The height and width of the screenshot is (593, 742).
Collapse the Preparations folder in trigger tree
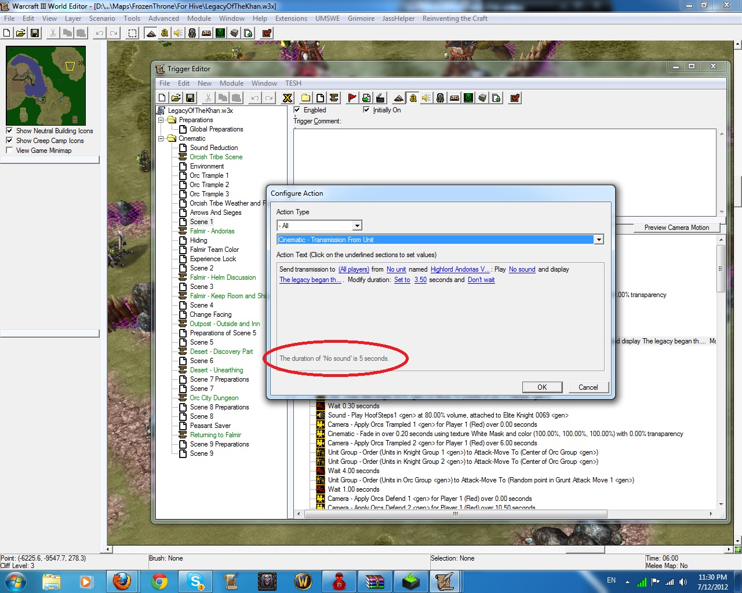coord(161,120)
